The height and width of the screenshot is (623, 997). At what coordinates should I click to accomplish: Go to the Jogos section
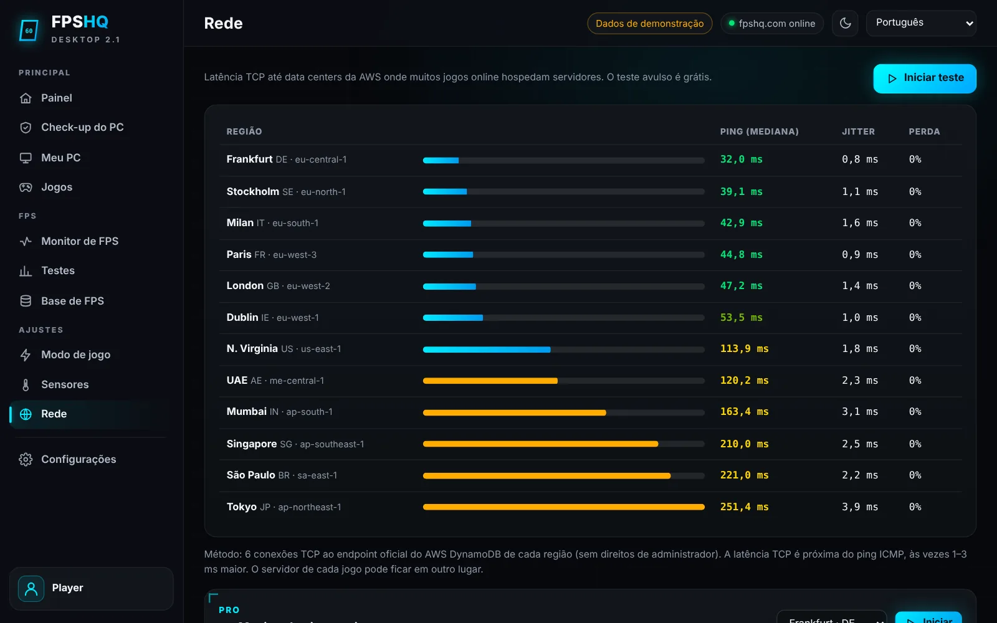92,188
